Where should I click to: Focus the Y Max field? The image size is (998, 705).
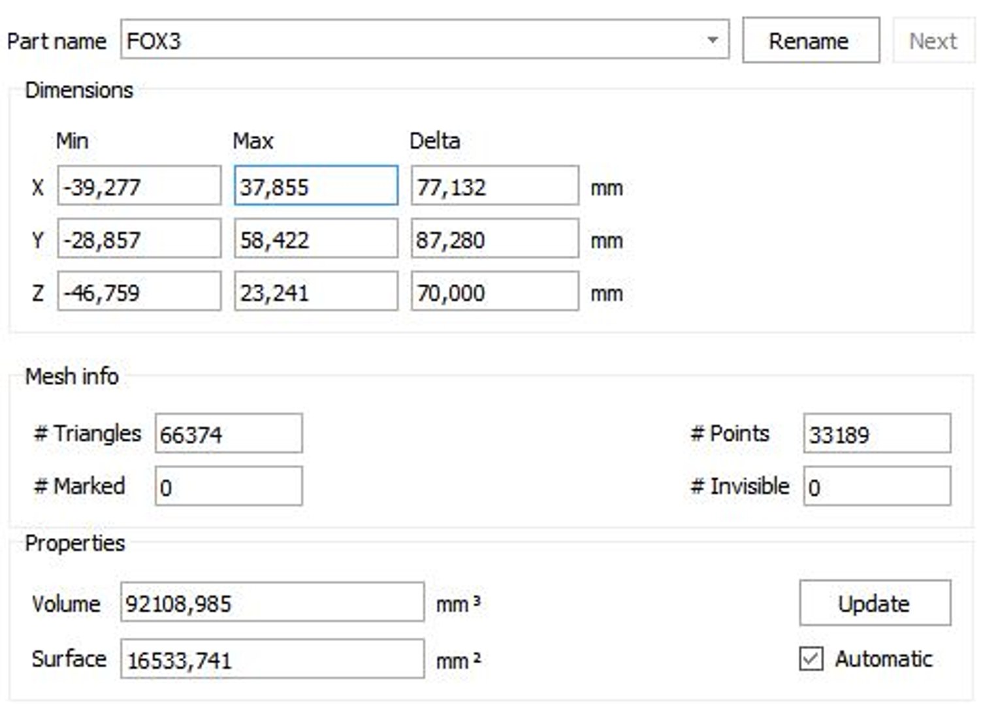316,239
